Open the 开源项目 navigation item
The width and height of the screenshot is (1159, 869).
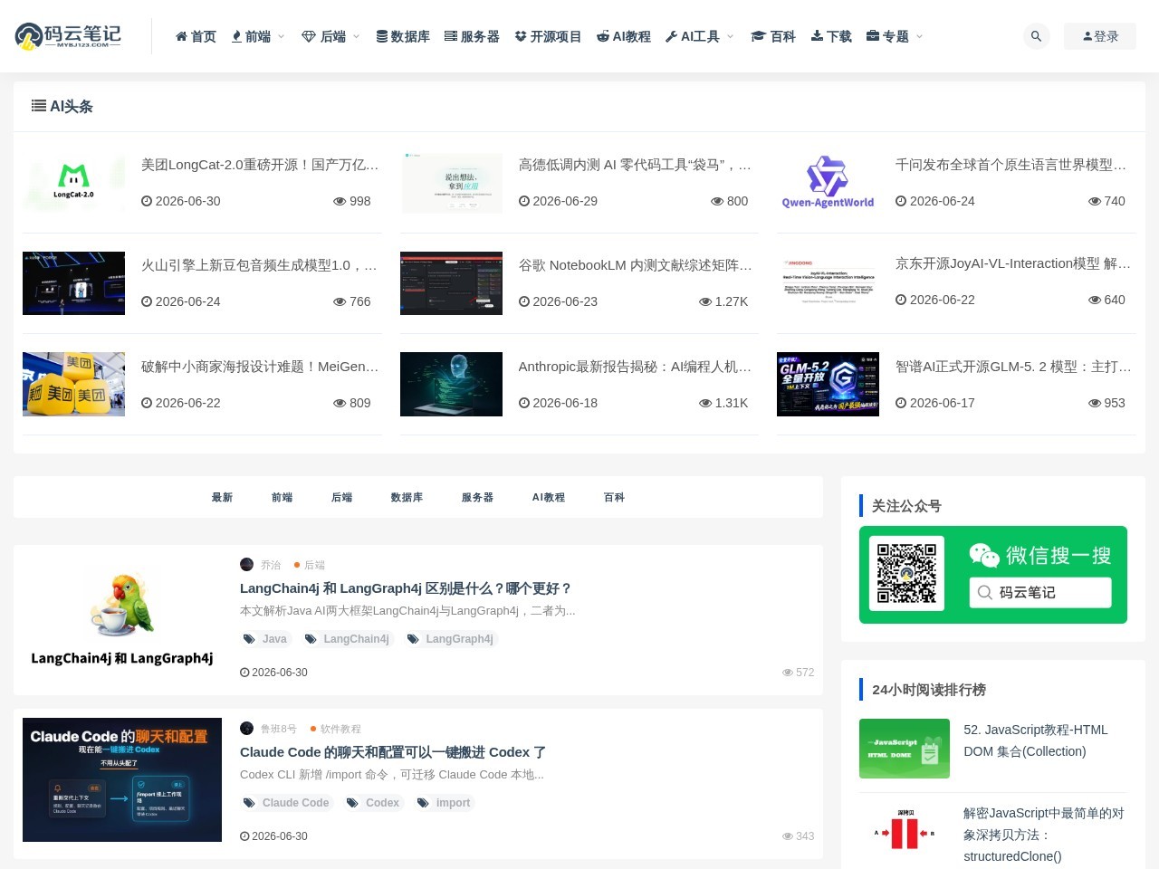click(x=548, y=36)
